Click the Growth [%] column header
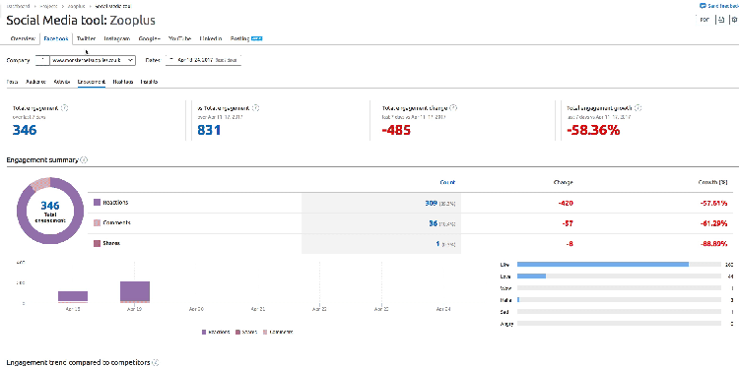This screenshot has height=368, width=739. click(712, 182)
